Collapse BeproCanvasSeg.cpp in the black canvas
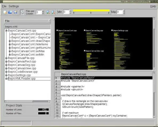The height and width of the screenshot is (127, 158). click(x=85, y=30)
